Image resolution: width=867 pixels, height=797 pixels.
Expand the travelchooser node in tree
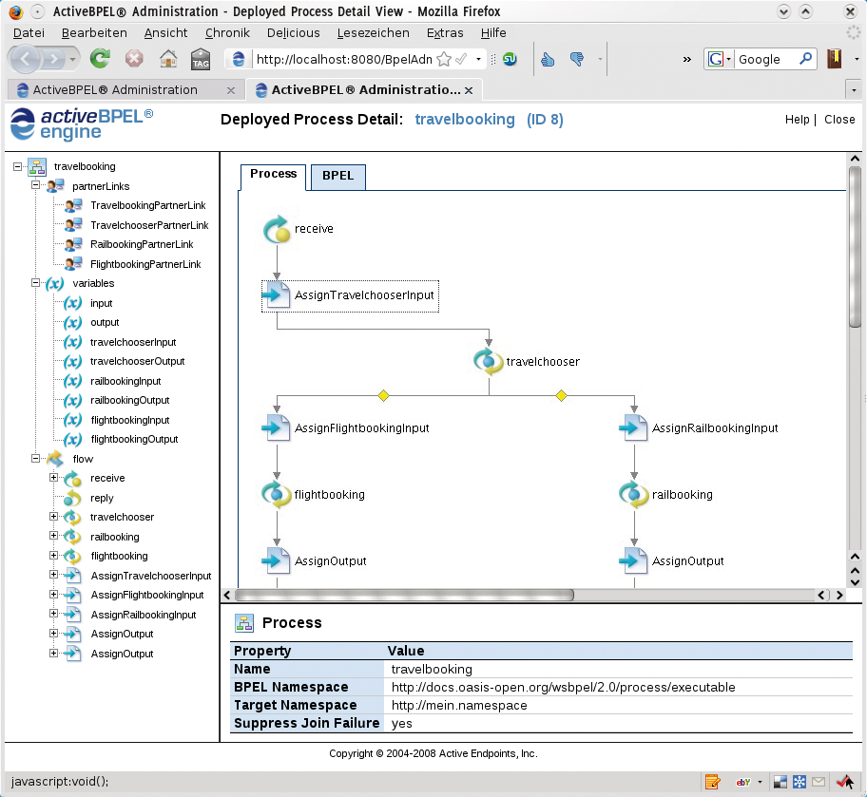[53, 516]
